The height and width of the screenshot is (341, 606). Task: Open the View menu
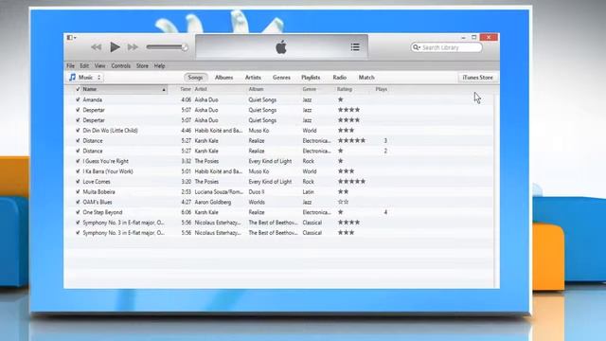[99, 65]
